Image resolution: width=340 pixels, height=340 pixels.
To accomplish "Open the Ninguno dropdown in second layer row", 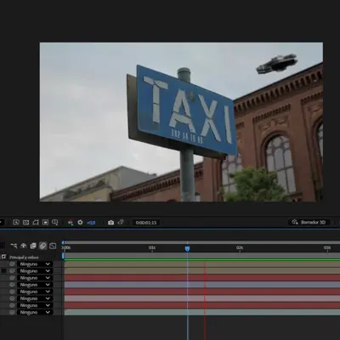I will pos(35,271).
